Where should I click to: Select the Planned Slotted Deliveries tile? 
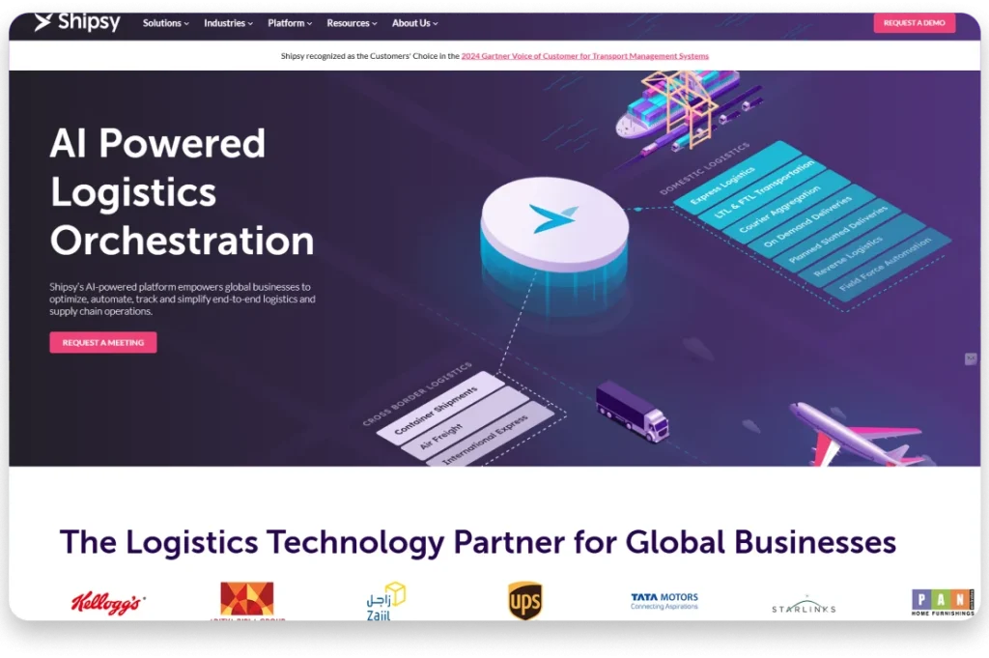tap(837, 234)
